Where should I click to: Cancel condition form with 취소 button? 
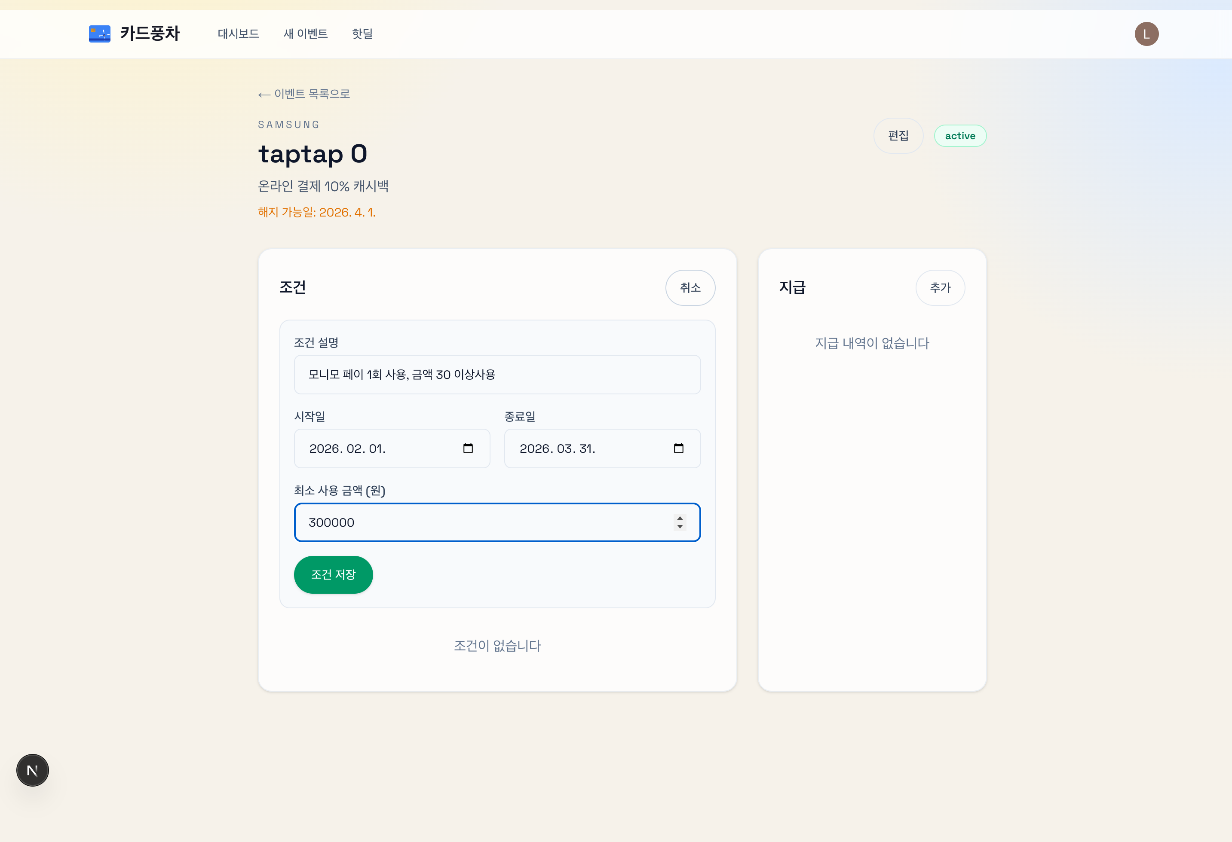click(x=690, y=288)
